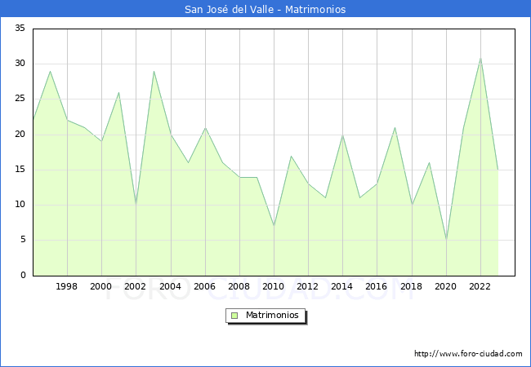The height and width of the screenshot is (367, 531).
Task: Click the green Matrimonios legend swatch
Action: point(234,315)
